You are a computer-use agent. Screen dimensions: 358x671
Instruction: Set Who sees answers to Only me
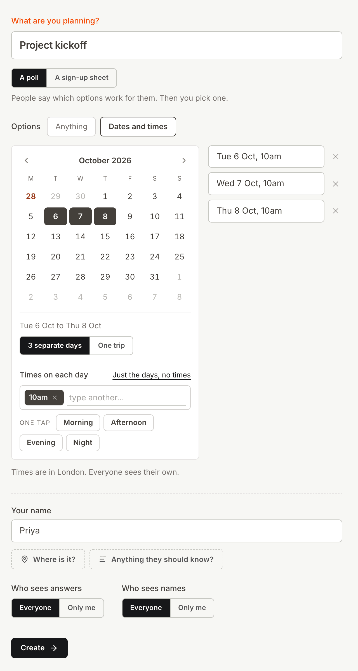point(81,608)
